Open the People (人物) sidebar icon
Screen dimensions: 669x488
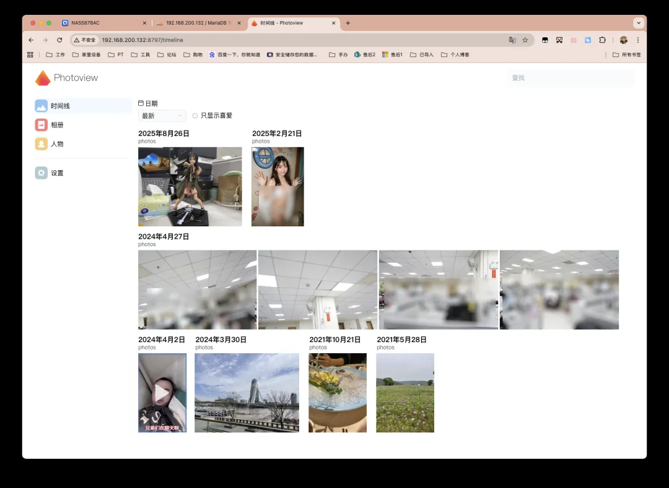[42, 143]
